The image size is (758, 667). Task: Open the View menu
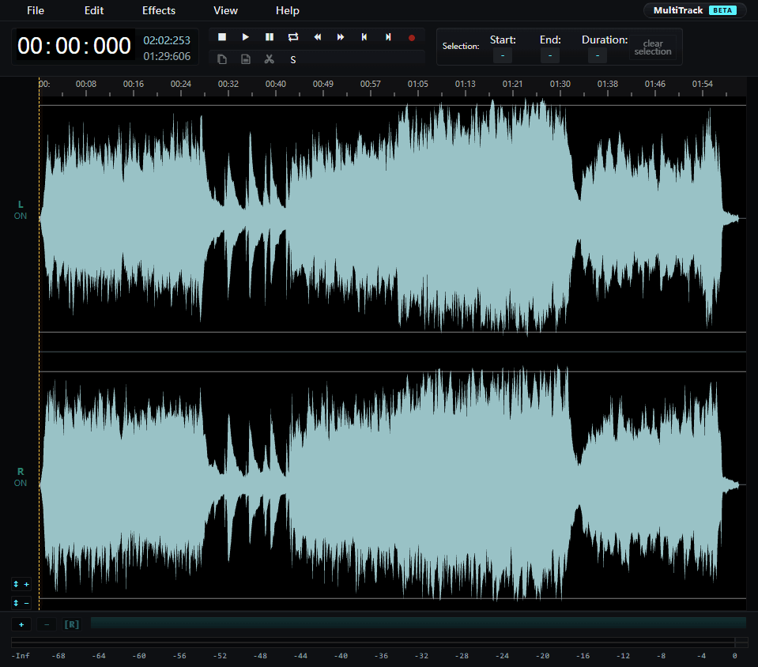[x=225, y=10]
